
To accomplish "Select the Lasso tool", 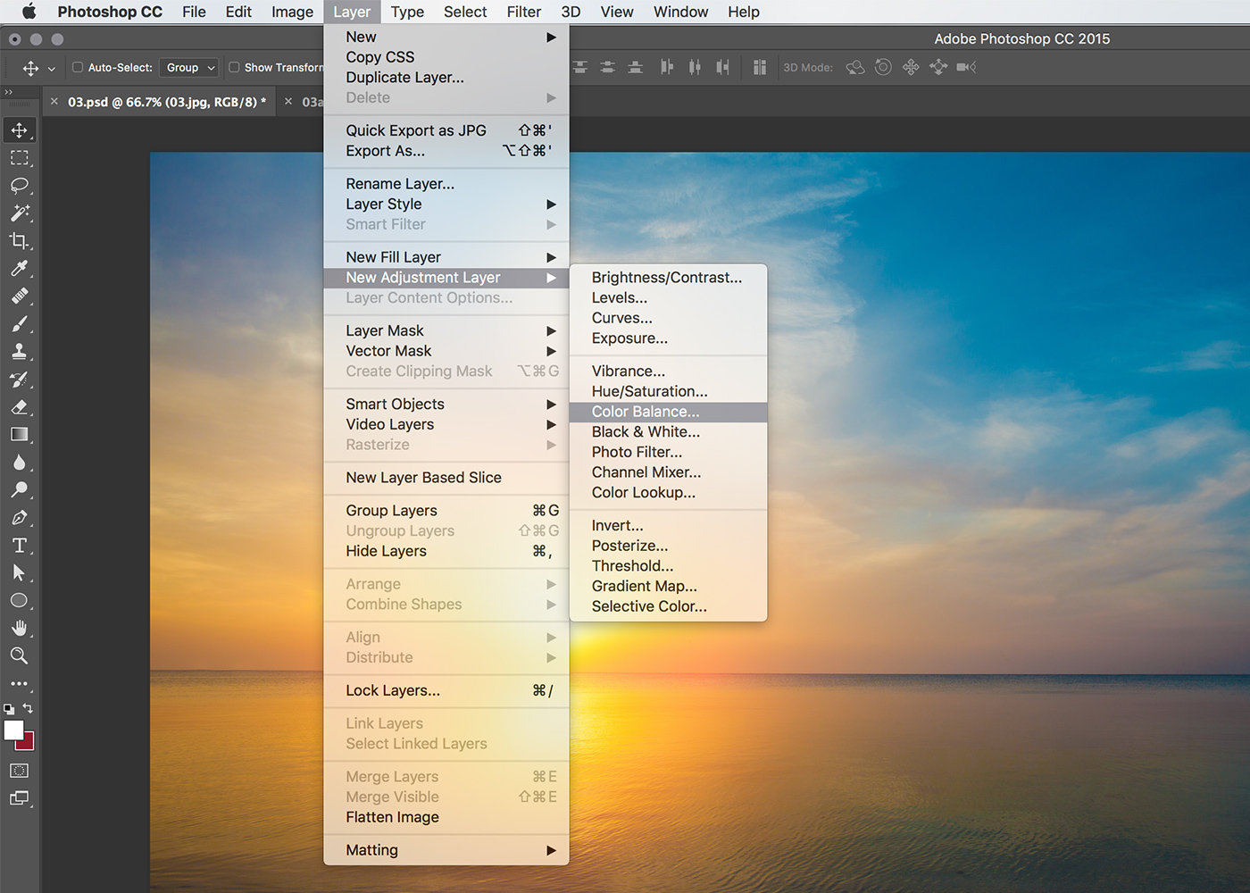I will tap(20, 186).
